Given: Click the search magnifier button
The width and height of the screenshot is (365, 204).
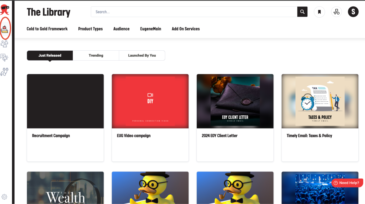Looking at the screenshot, I should click(x=302, y=12).
